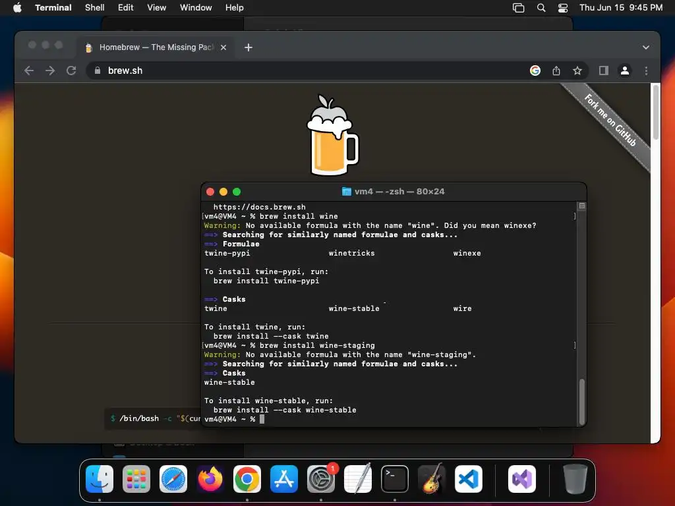675x506 pixels.
Task: Open Terminal from the Dock
Action: click(x=395, y=479)
